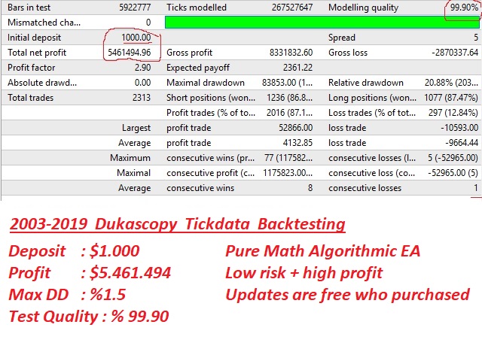
Task: Click the Expected payoff label
Action: click(x=198, y=68)
